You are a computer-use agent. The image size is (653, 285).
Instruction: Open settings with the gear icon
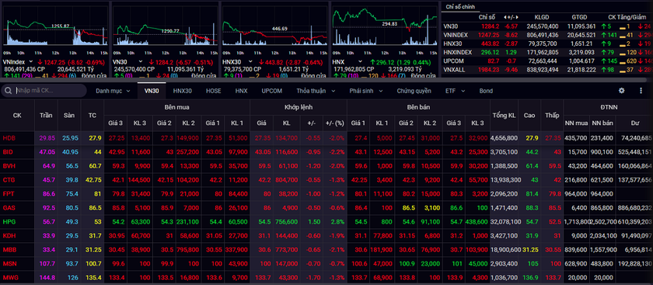[621, 91]
